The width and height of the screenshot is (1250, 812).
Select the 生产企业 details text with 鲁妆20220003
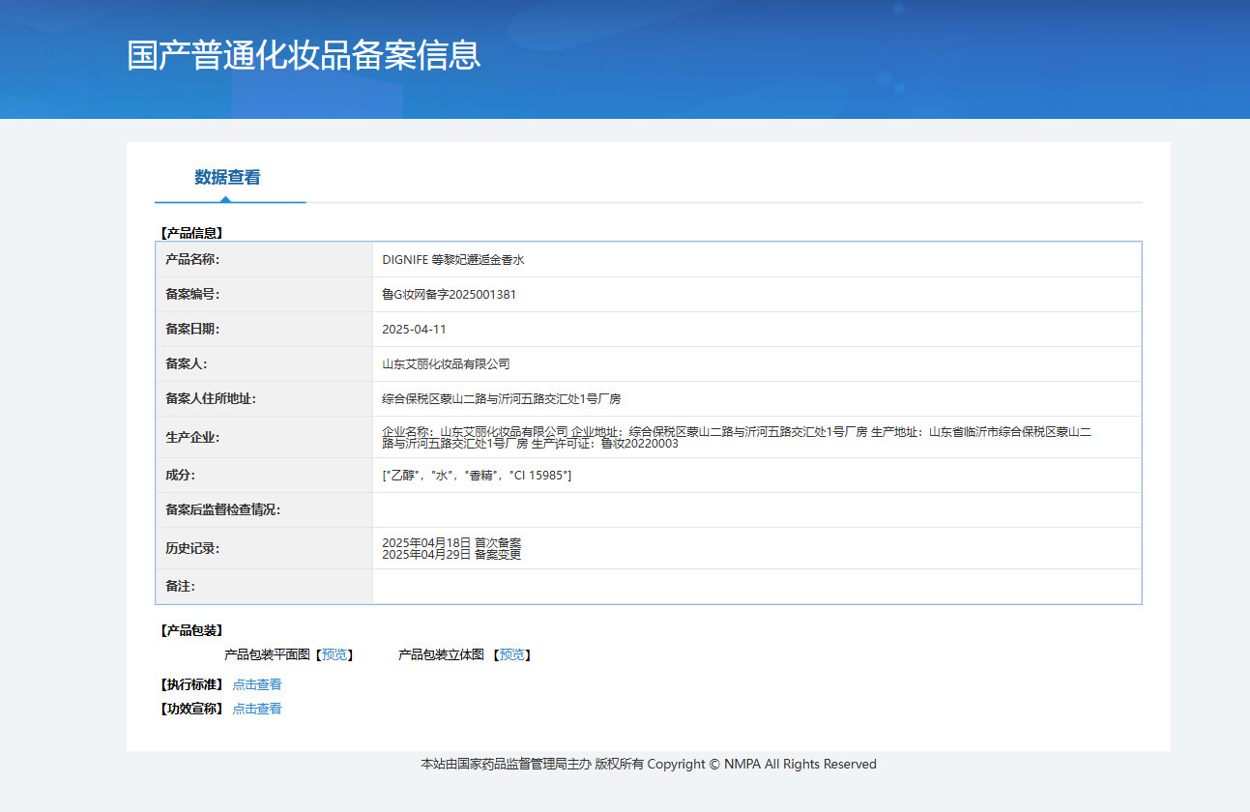[x=737, y=437]
